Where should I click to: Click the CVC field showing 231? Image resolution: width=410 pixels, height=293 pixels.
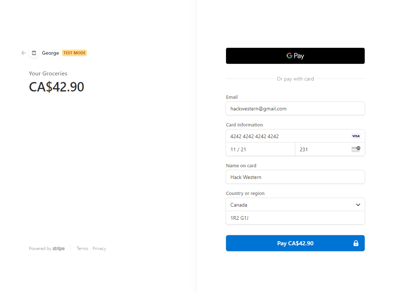coord(330,149)
